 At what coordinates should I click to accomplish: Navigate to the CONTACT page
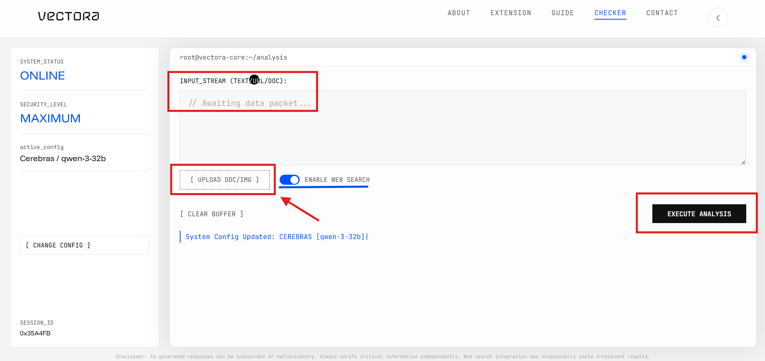coord(662,13)
